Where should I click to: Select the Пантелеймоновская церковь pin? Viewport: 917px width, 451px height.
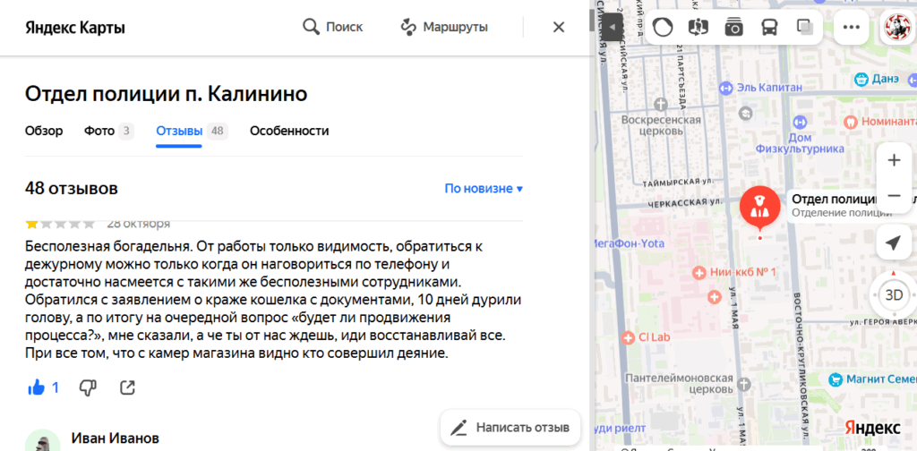coord(744,383)
